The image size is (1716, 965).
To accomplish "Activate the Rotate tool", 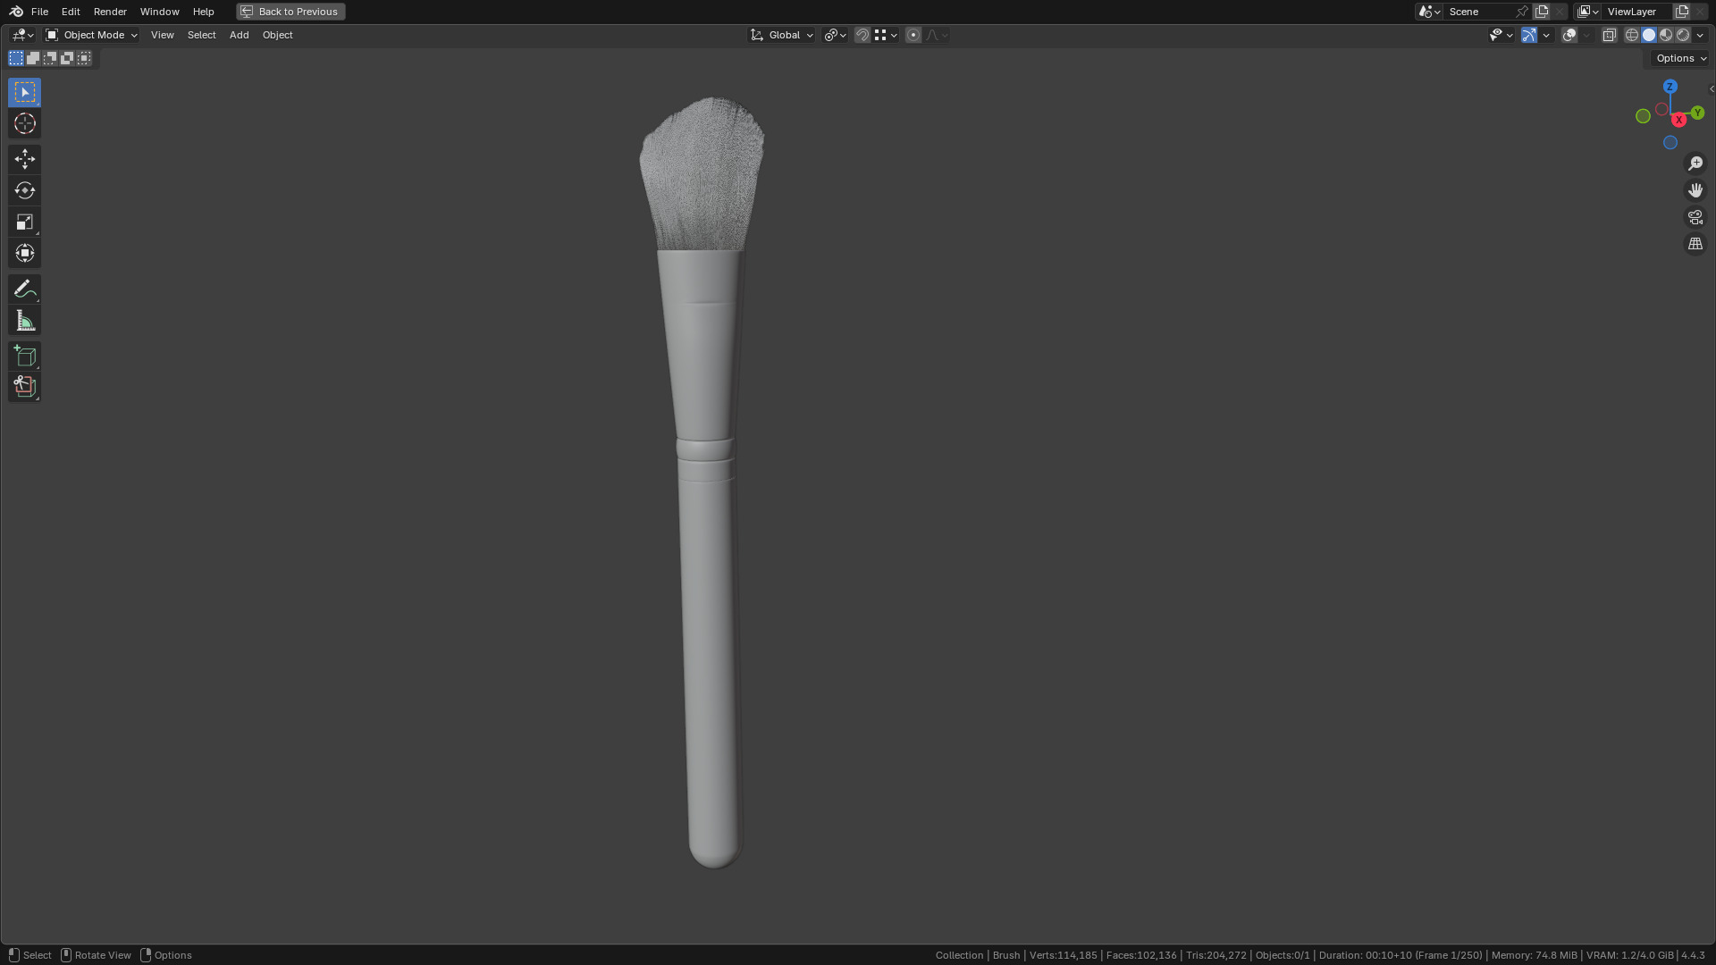I will coord(24,190).
